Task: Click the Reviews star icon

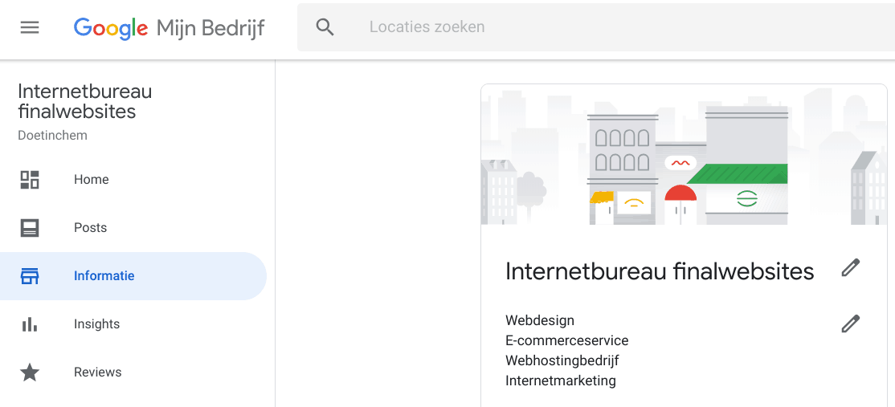Action: pos(30,372)
